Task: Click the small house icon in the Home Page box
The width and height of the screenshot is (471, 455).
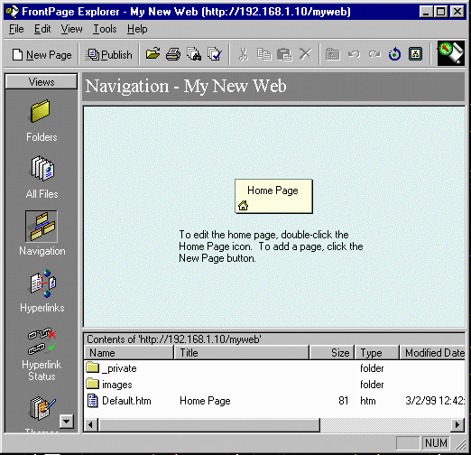Action: 243,206
